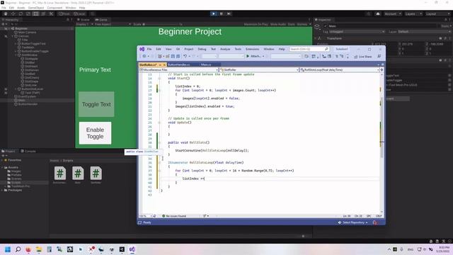Collapse the Canvas object in Hierarchy
Image resolution: width=453 pixels, height=255 pixels.
[x=13, y=36]
